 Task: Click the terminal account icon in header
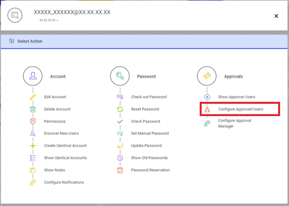click(x=15, y=15)
